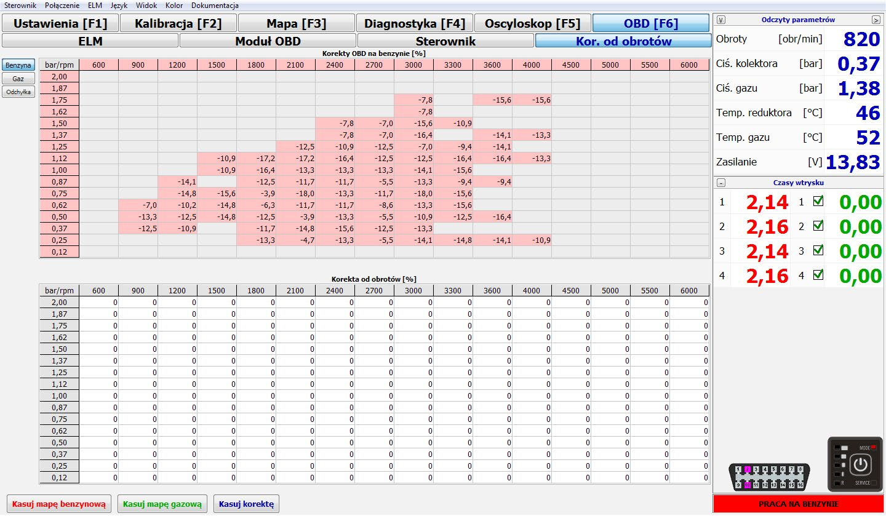
Task: Collapse the Czasy wtrysku panel
Action: [722, 183]
